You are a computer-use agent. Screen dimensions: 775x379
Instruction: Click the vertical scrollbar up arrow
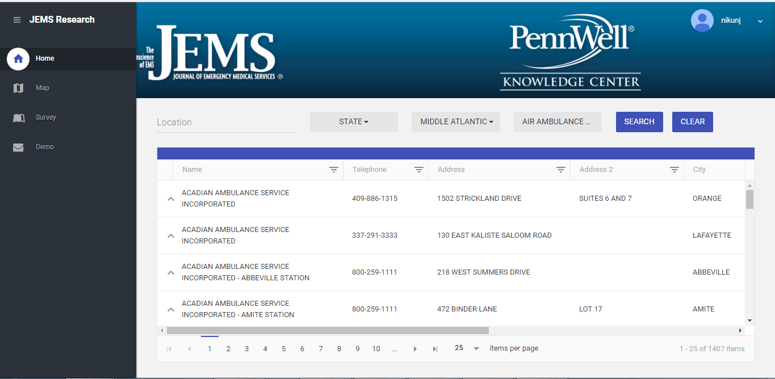point(749,186)
